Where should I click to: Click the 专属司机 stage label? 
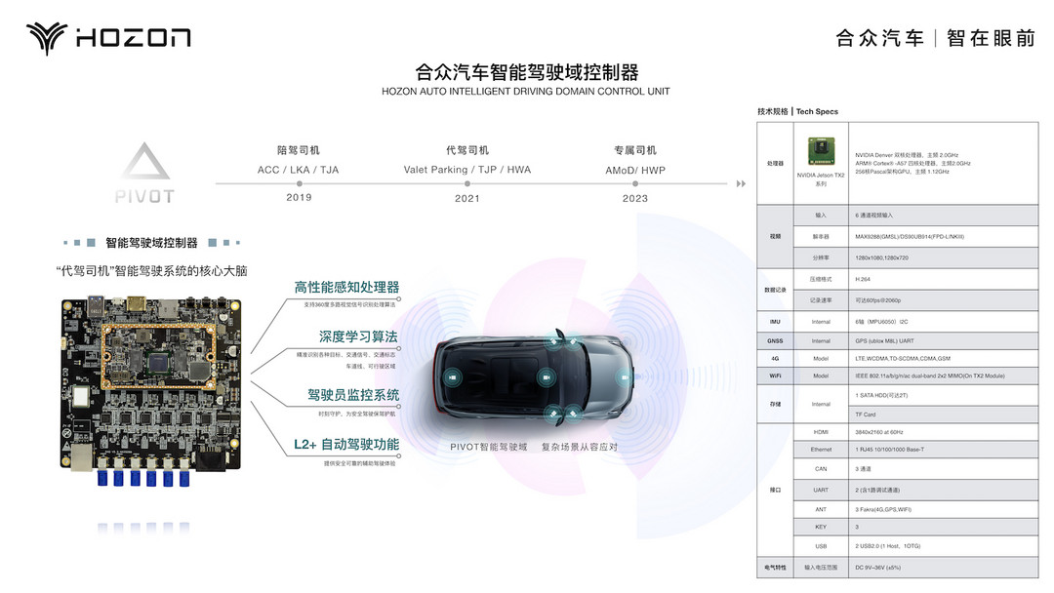point(635,150)
